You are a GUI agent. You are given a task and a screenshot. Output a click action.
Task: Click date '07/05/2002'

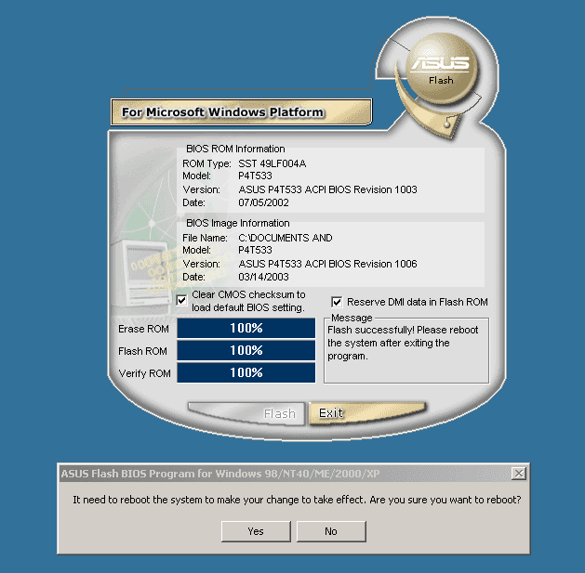click(x=264, y=202)
